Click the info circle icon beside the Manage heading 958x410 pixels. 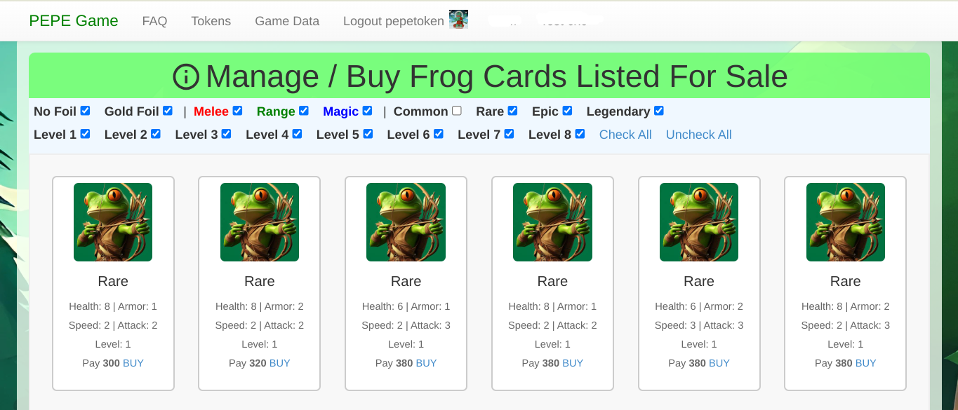pyautogui.click(x=186, y=77)
